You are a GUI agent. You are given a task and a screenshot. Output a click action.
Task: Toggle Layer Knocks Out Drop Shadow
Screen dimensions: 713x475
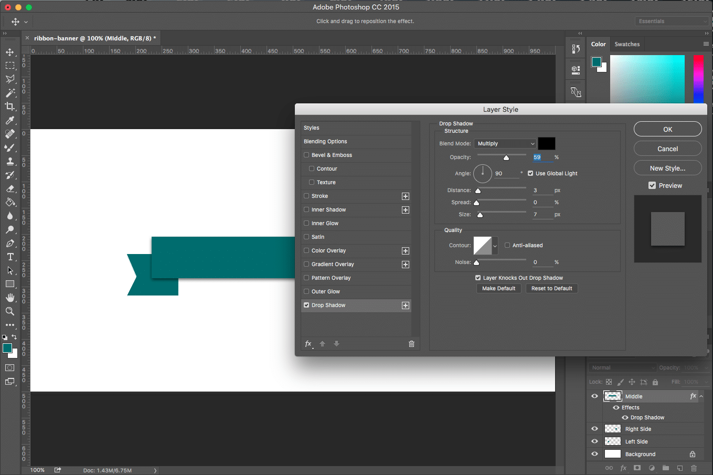tap(477, 277)
